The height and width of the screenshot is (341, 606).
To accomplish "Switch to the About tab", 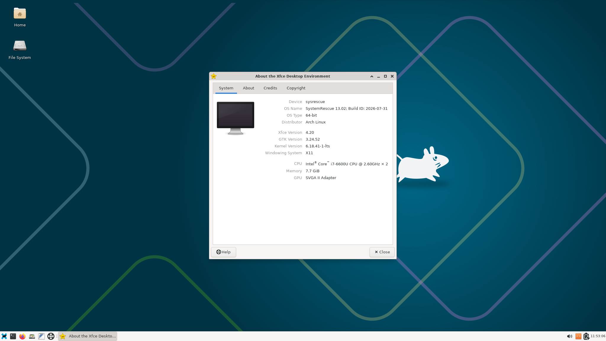I will point(249,88).
